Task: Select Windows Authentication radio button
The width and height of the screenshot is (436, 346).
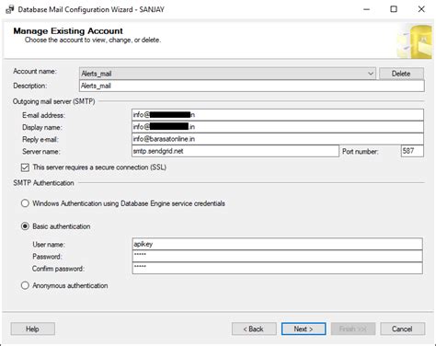Action: click(x=25, y=203)
